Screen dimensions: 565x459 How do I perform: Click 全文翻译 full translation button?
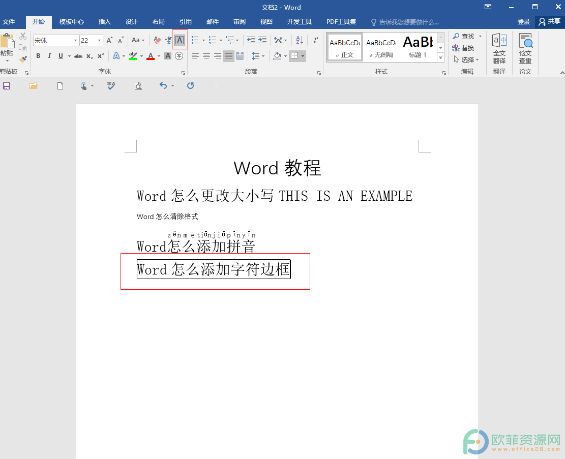coord(499,49)
